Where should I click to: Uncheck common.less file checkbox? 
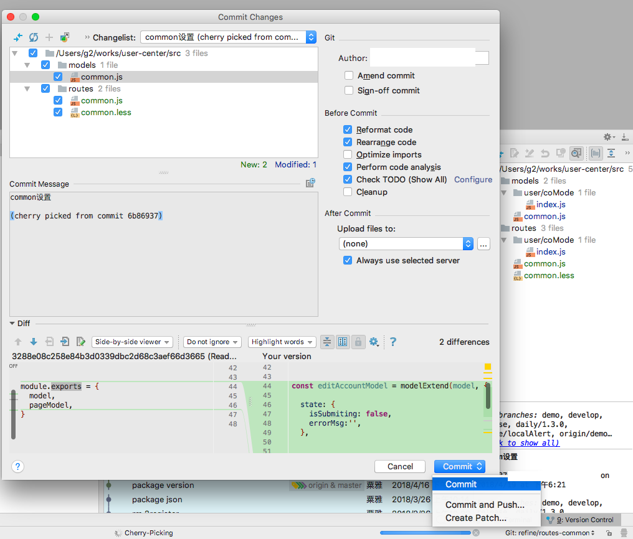(58, 112)
